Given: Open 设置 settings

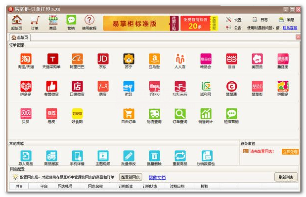Looking at the screenshot, I should click(234, 20).
